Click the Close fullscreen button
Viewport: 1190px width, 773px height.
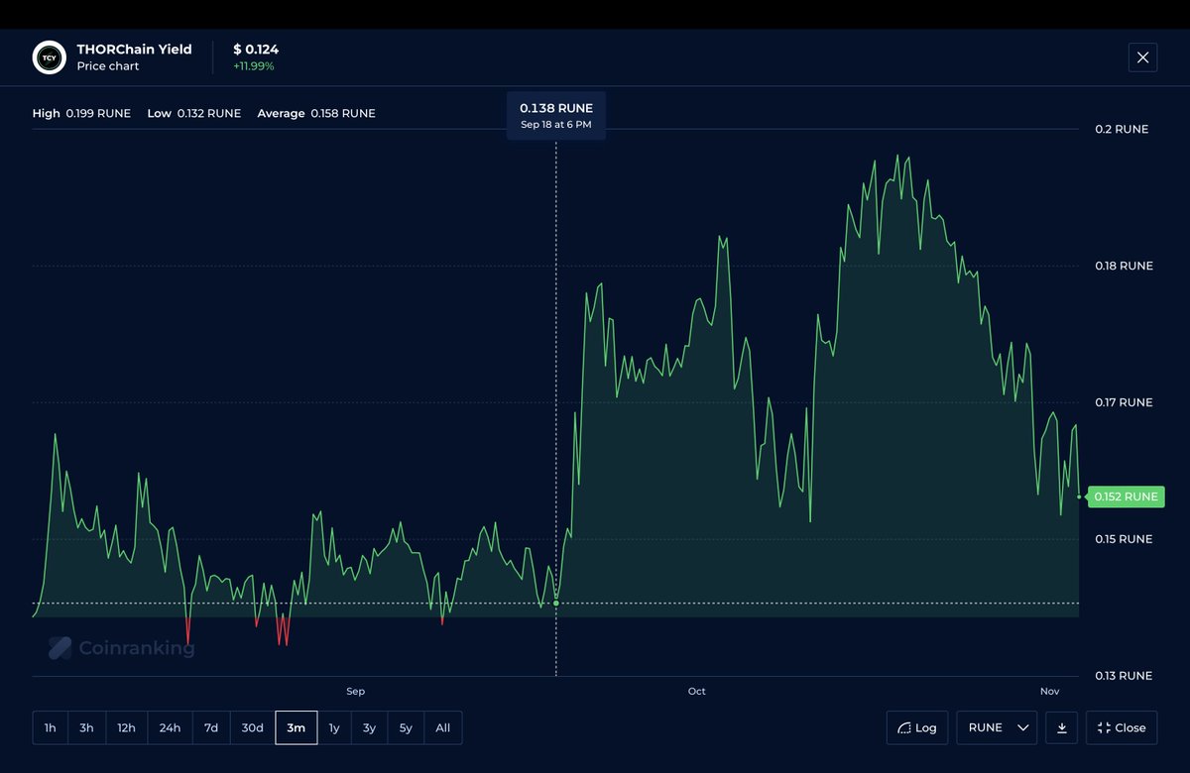pos(1122,727)
